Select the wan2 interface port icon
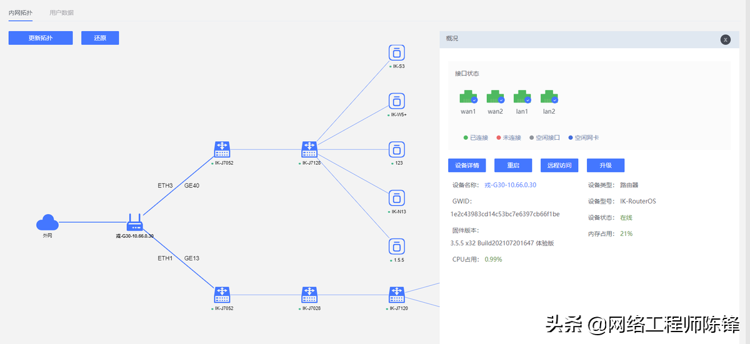This screenshot has width=750, height=344. click(x=495, y=97)
